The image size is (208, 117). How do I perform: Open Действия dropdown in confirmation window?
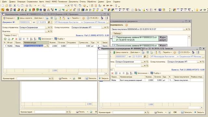(x=135, y=52)
